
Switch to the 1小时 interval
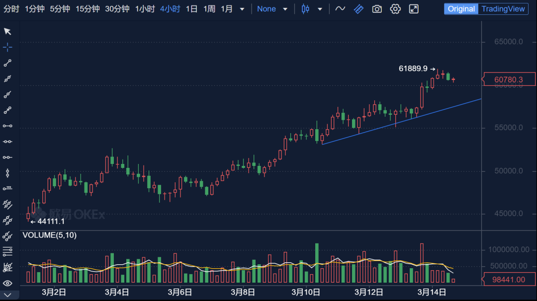tap(145, 9)
